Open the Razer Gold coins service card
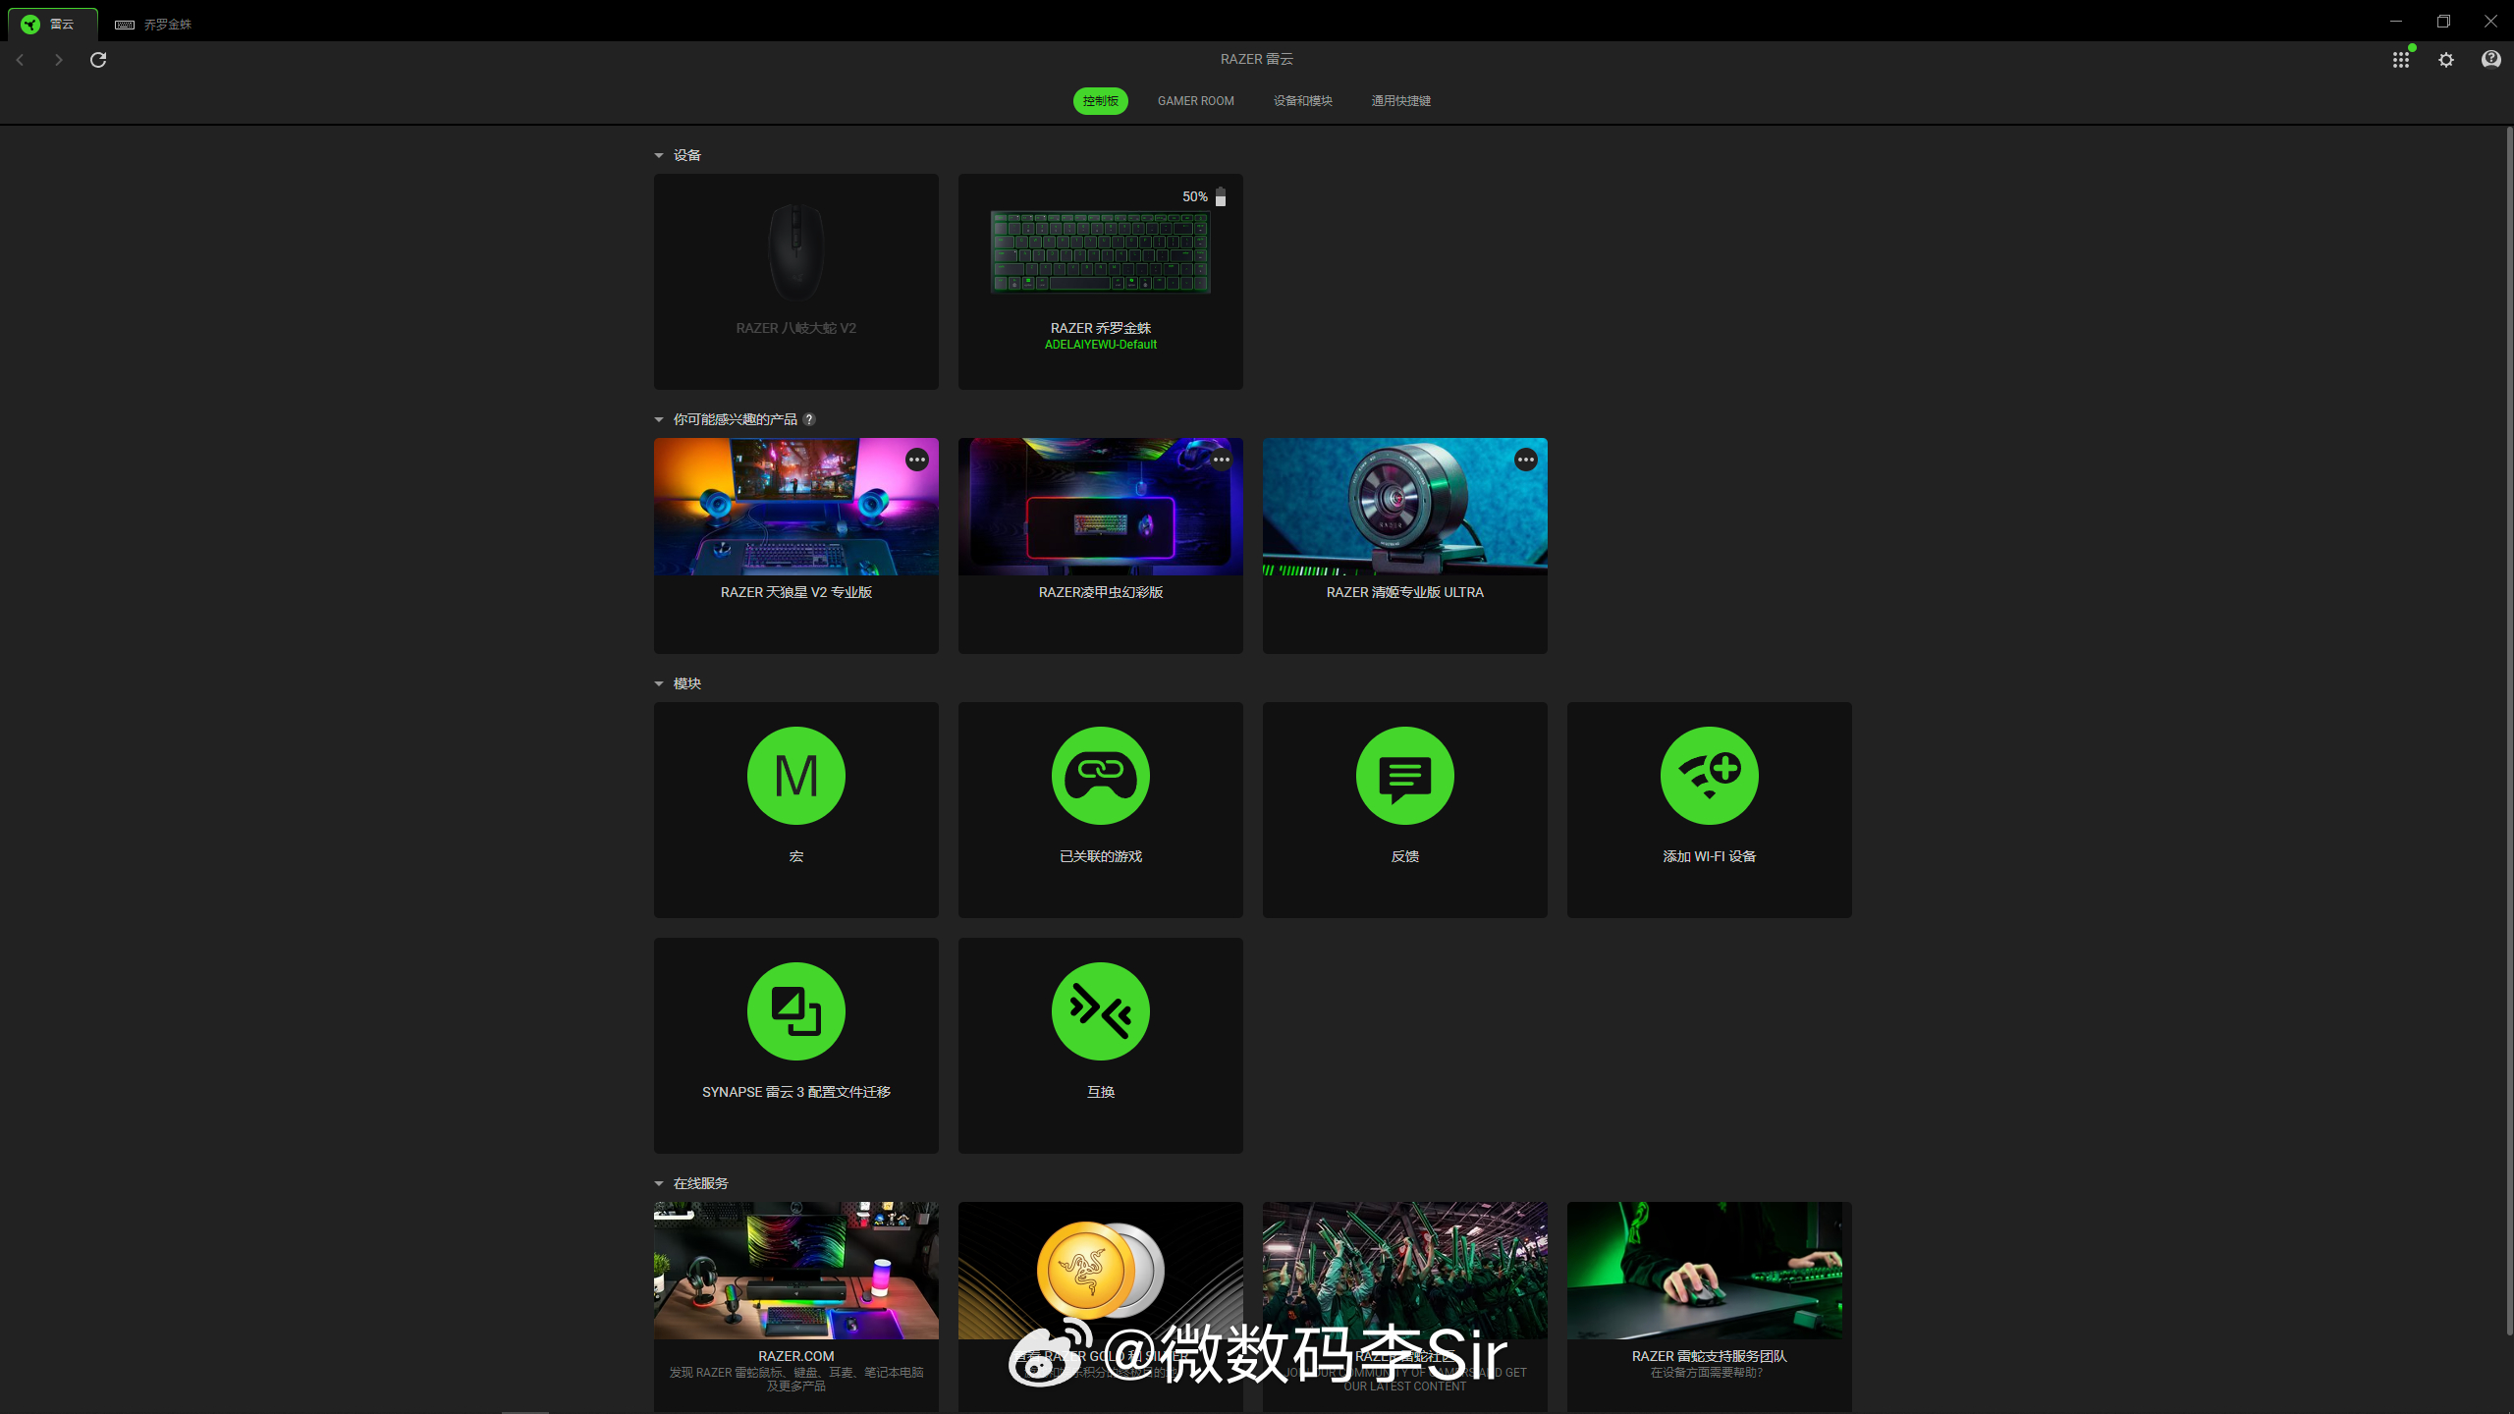 tap(1100, 1307)
